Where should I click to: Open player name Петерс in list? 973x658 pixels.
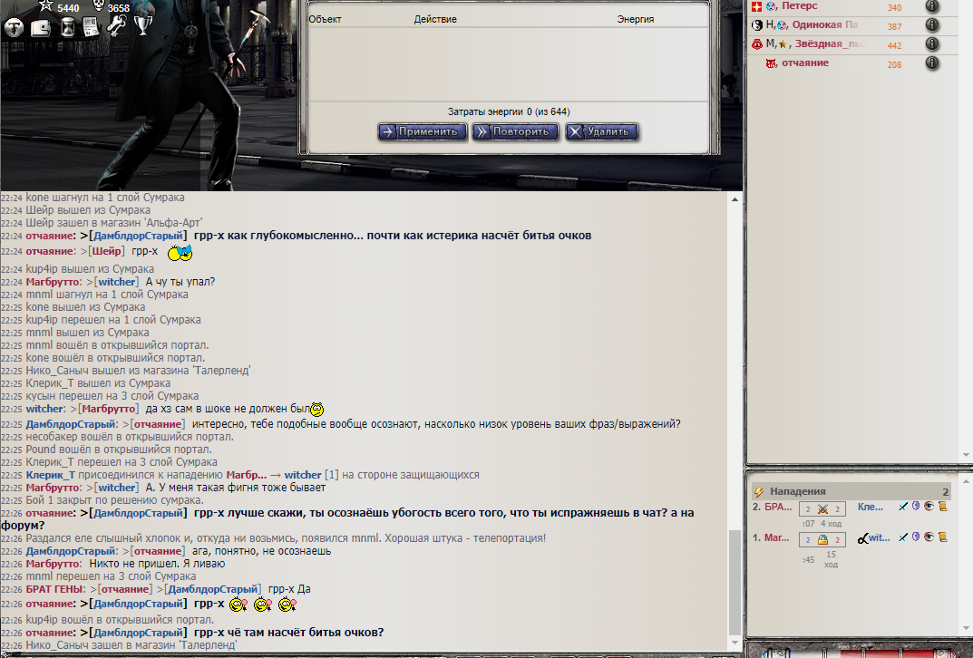click(799, 6)
